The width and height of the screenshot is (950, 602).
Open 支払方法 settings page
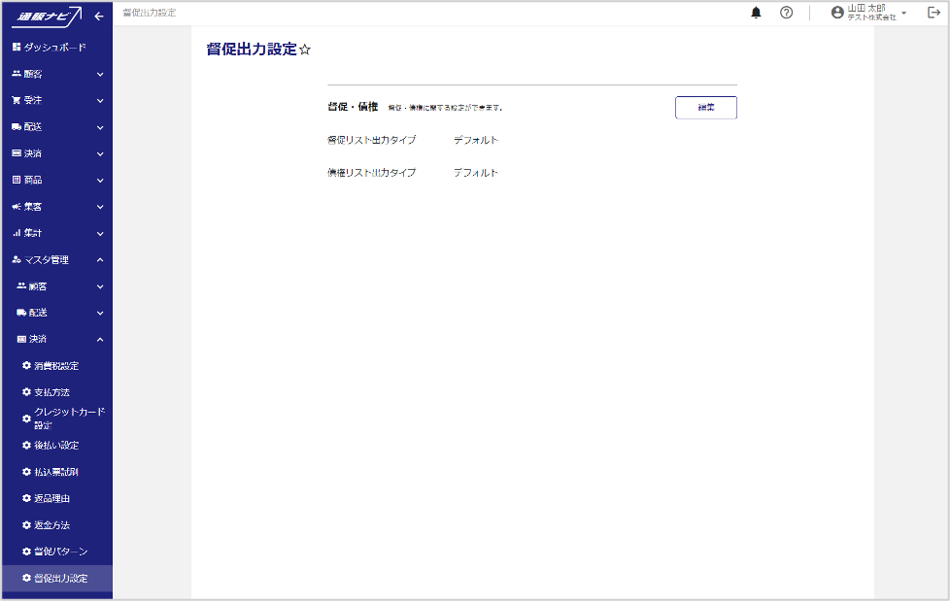click(51, 392)
